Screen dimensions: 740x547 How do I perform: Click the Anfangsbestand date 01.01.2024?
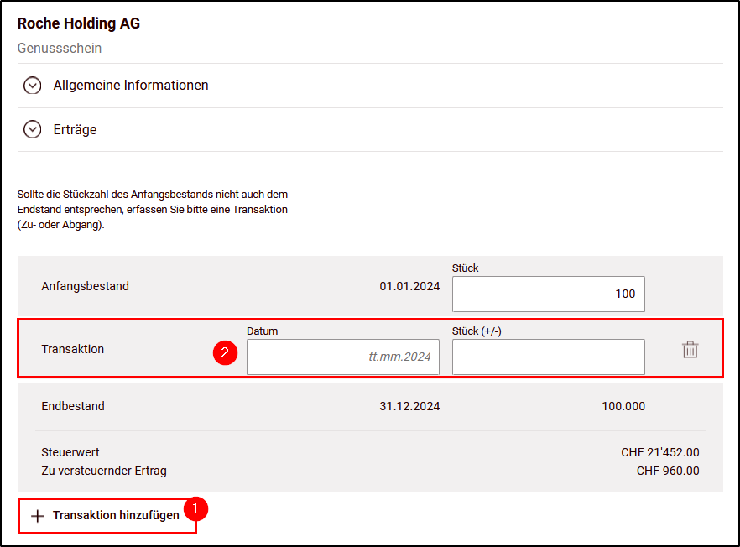[409, 286]
